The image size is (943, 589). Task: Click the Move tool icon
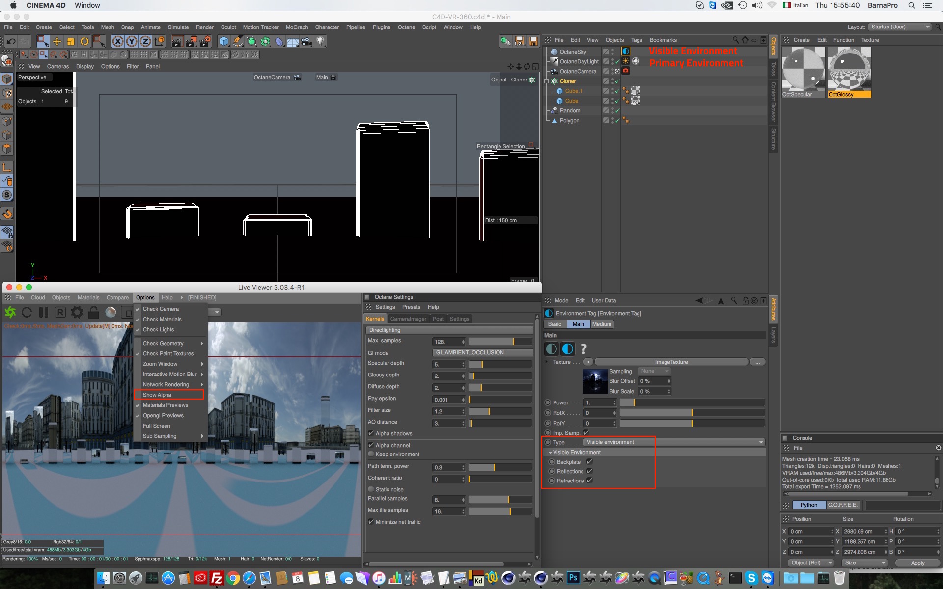tap(57, 42)
